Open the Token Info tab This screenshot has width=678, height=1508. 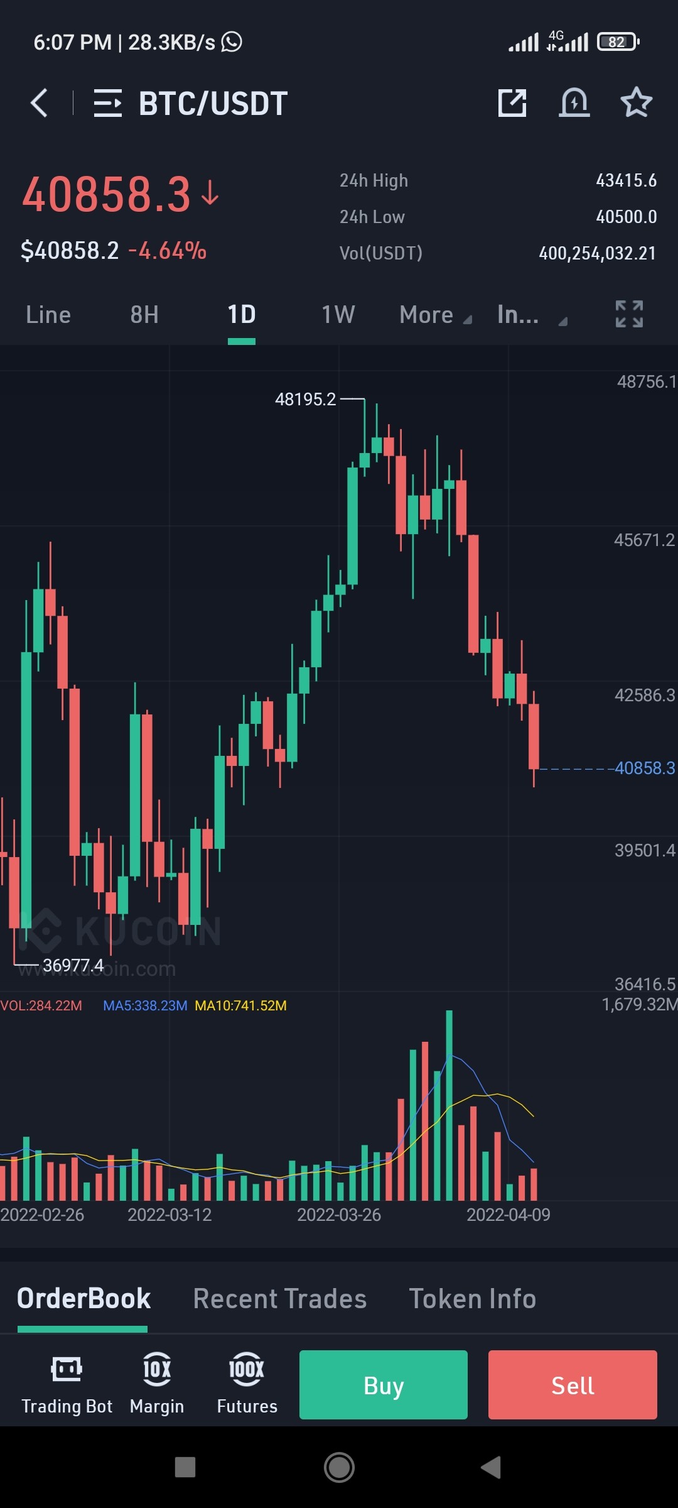pos(473,1299)
